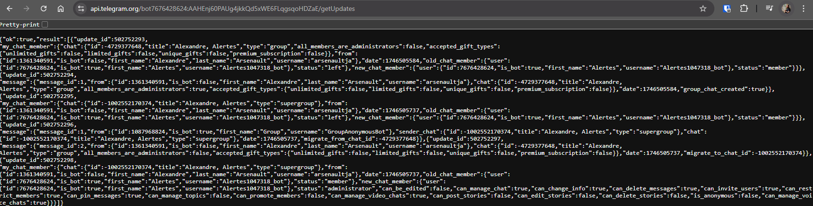Reload the getUpdates page
This screenshot has height=206, width=813.
[44, 9]
